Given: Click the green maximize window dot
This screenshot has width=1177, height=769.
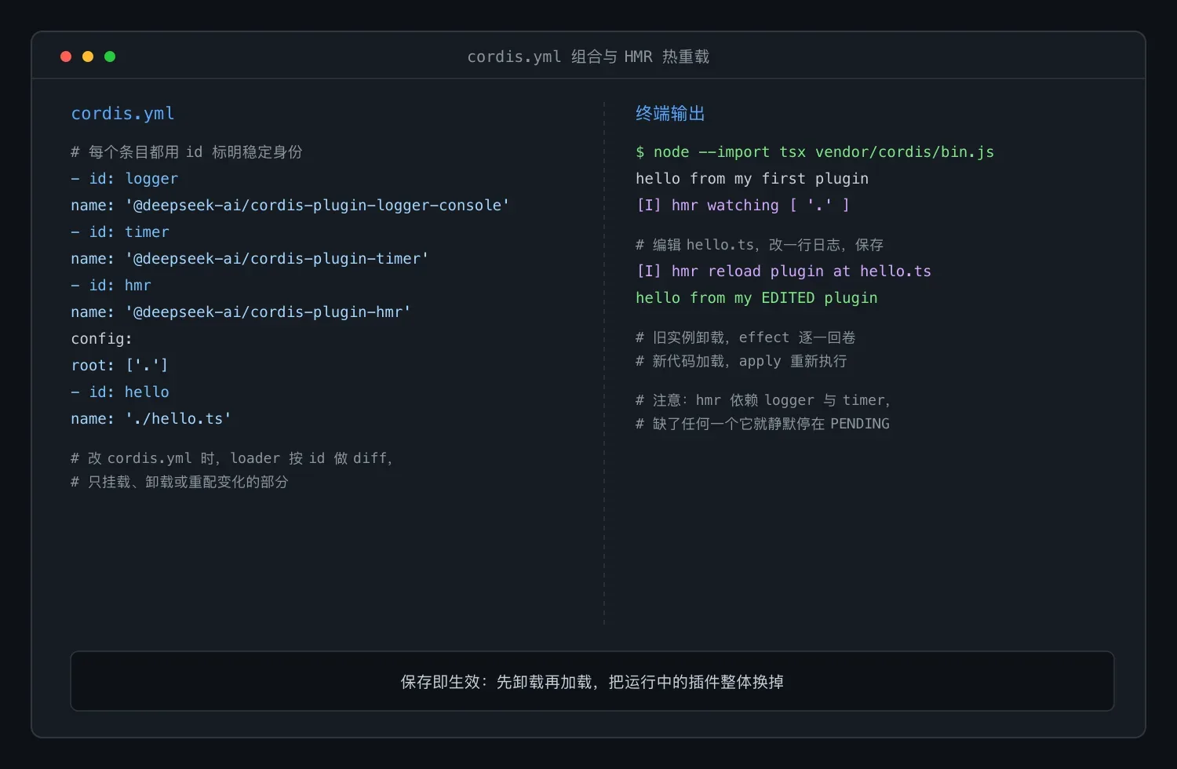Looking at the screenshot, I should pos(110,56).
